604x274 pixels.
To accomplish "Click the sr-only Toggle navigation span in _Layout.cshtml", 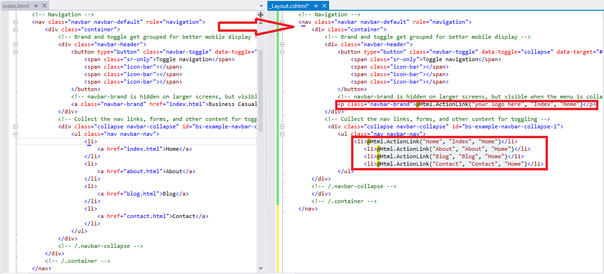I will pos(426,59).
